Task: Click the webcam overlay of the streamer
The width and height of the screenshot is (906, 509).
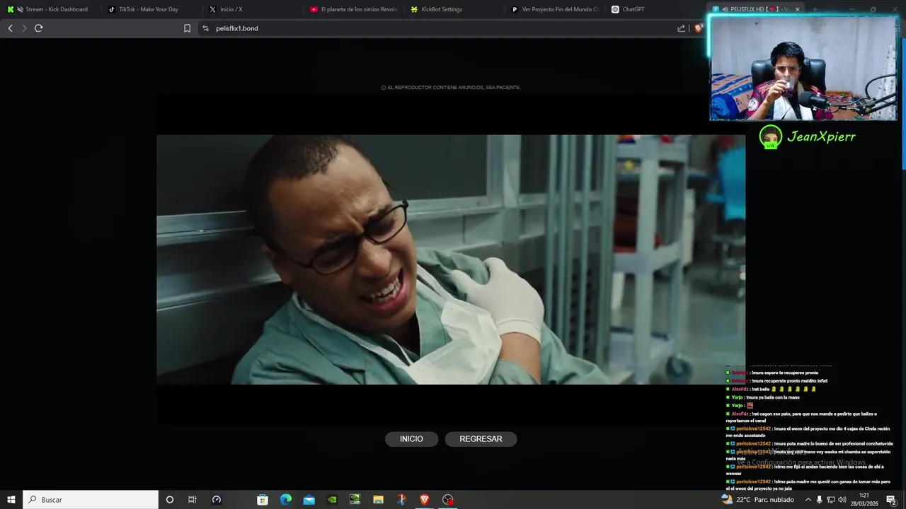Action: pyautogui.click(x=803, y=69)
